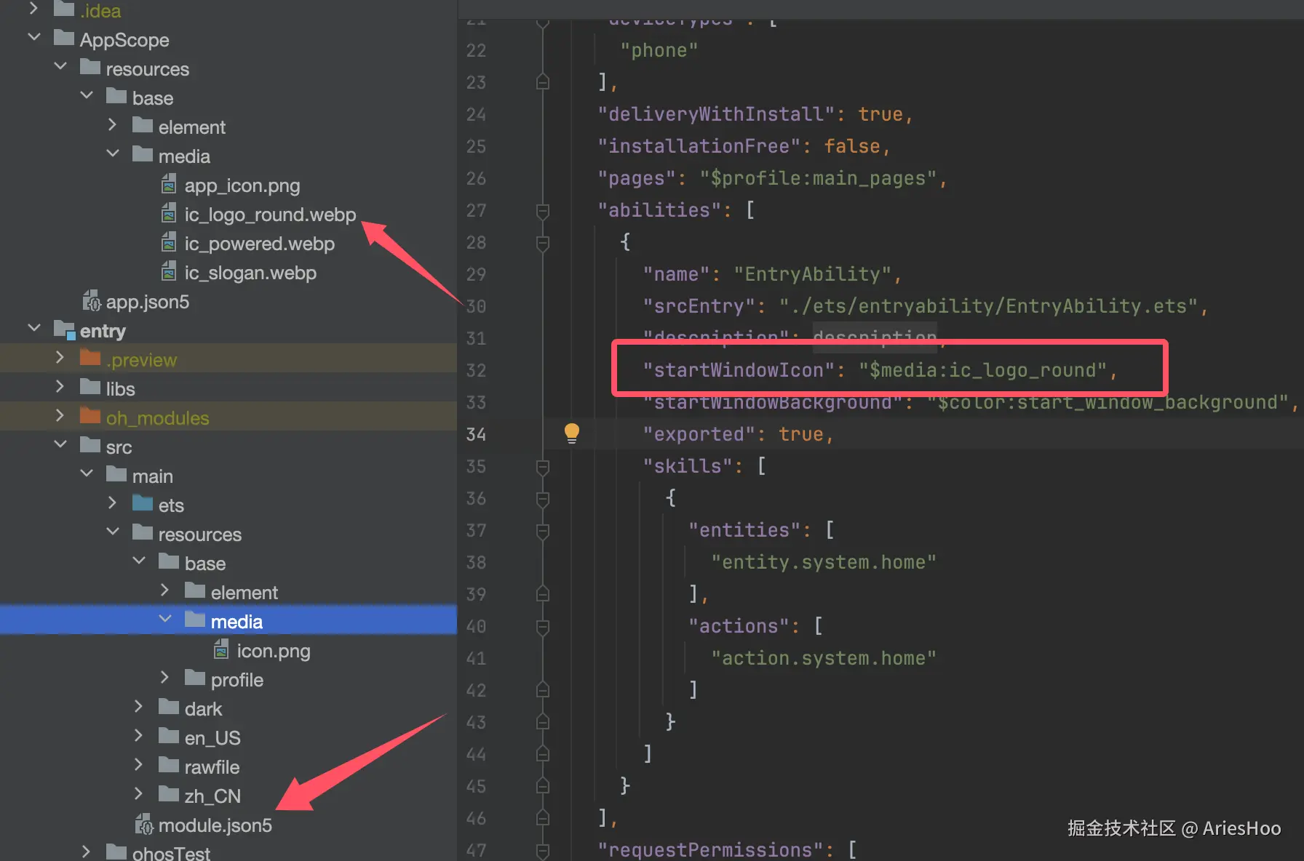Collapse the AppScope media folder chevron
Viewport: 1304px width, 861px height.
tap(113, 153)
